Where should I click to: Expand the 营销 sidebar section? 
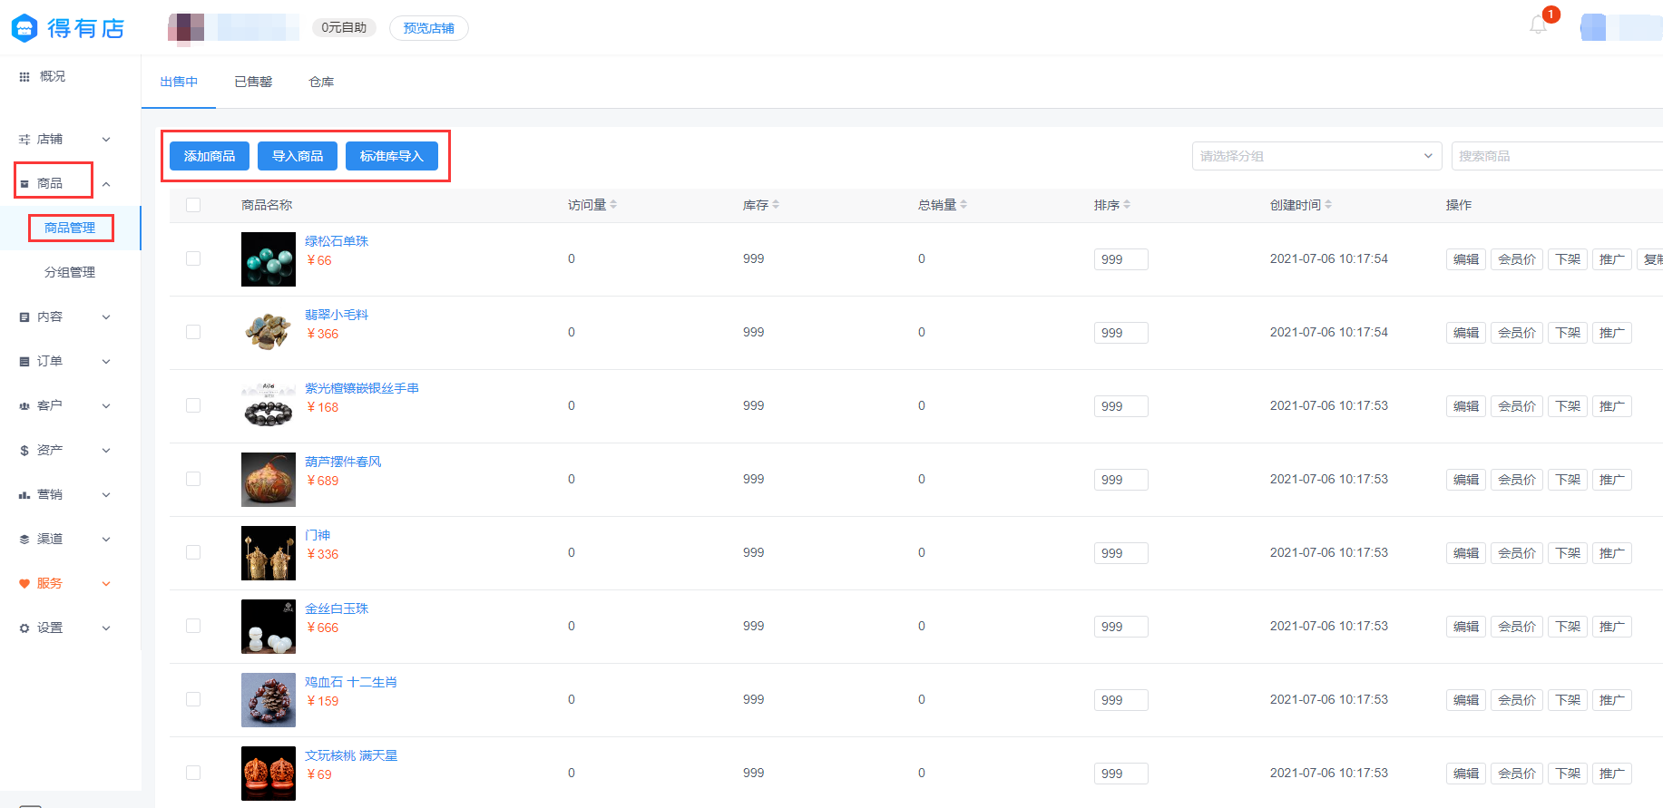tap(64, 494)
